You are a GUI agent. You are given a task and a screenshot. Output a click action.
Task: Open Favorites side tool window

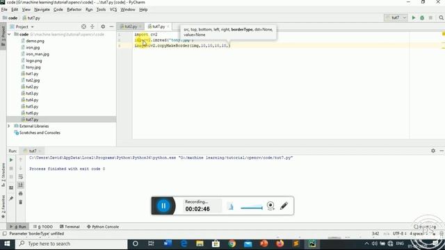tap(3, 206)
